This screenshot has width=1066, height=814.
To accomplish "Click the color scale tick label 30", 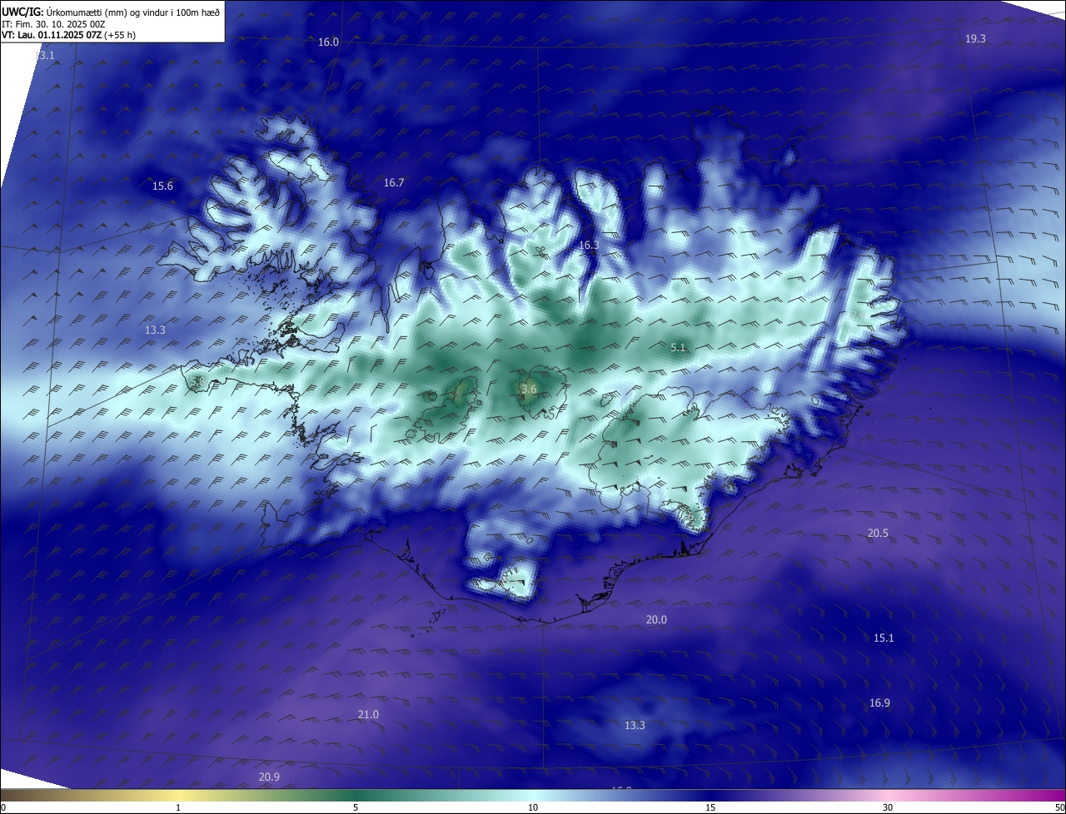I will [x=888, y=807].
